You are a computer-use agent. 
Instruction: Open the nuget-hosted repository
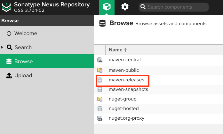point(123,108)
